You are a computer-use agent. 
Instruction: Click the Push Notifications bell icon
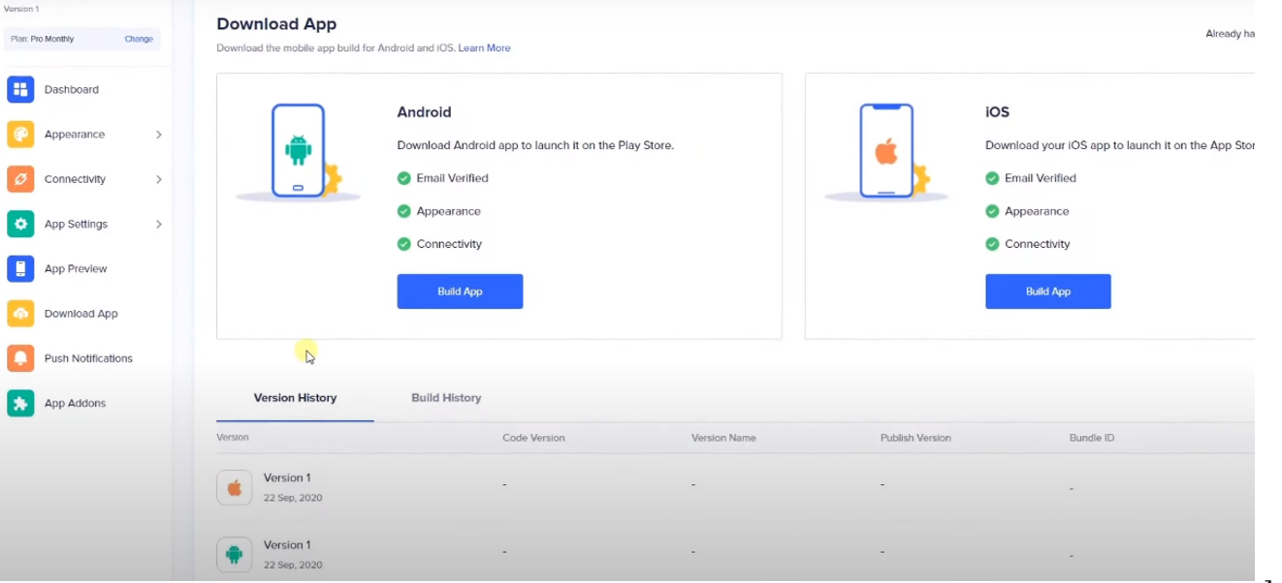pyautogui.click(x=20, y=358)
